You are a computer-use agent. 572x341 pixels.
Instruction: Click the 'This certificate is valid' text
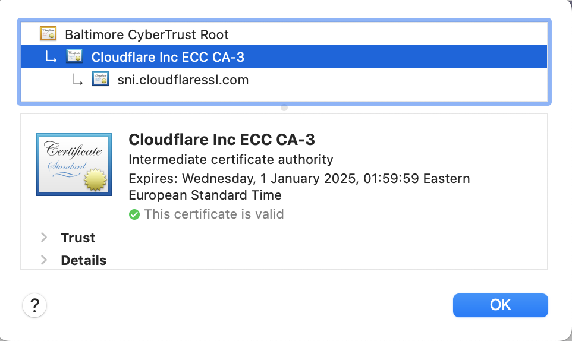213,214
